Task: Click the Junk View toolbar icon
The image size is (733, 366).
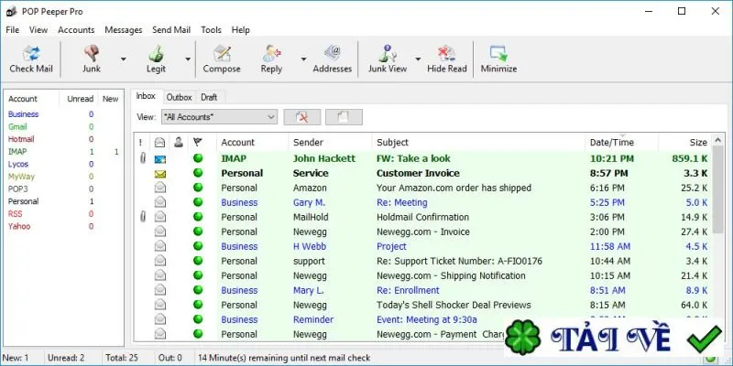Action: (387, 54)
